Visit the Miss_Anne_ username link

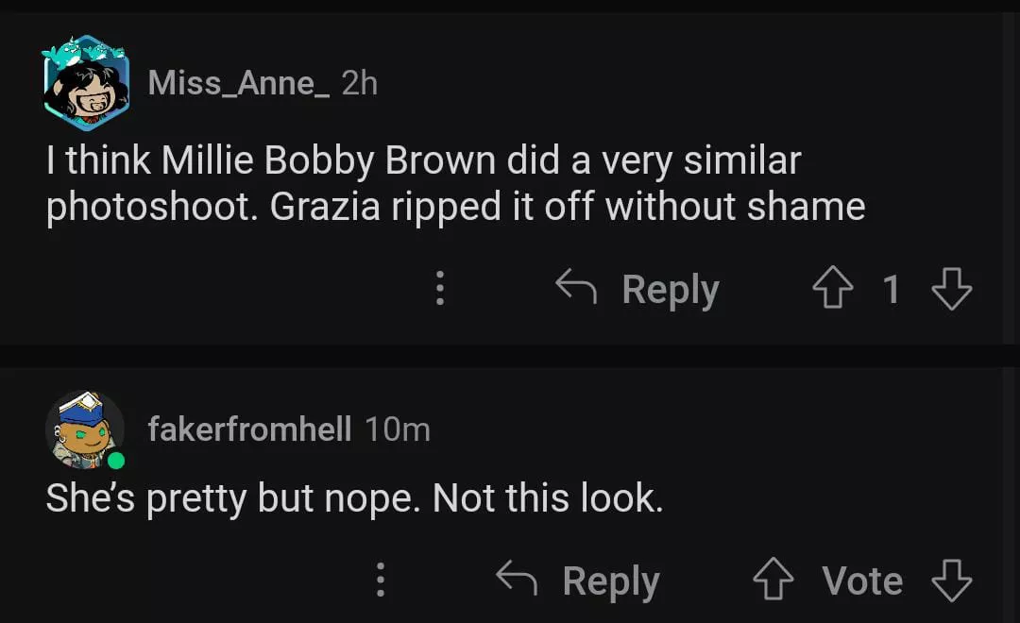(x=238, y=83)
